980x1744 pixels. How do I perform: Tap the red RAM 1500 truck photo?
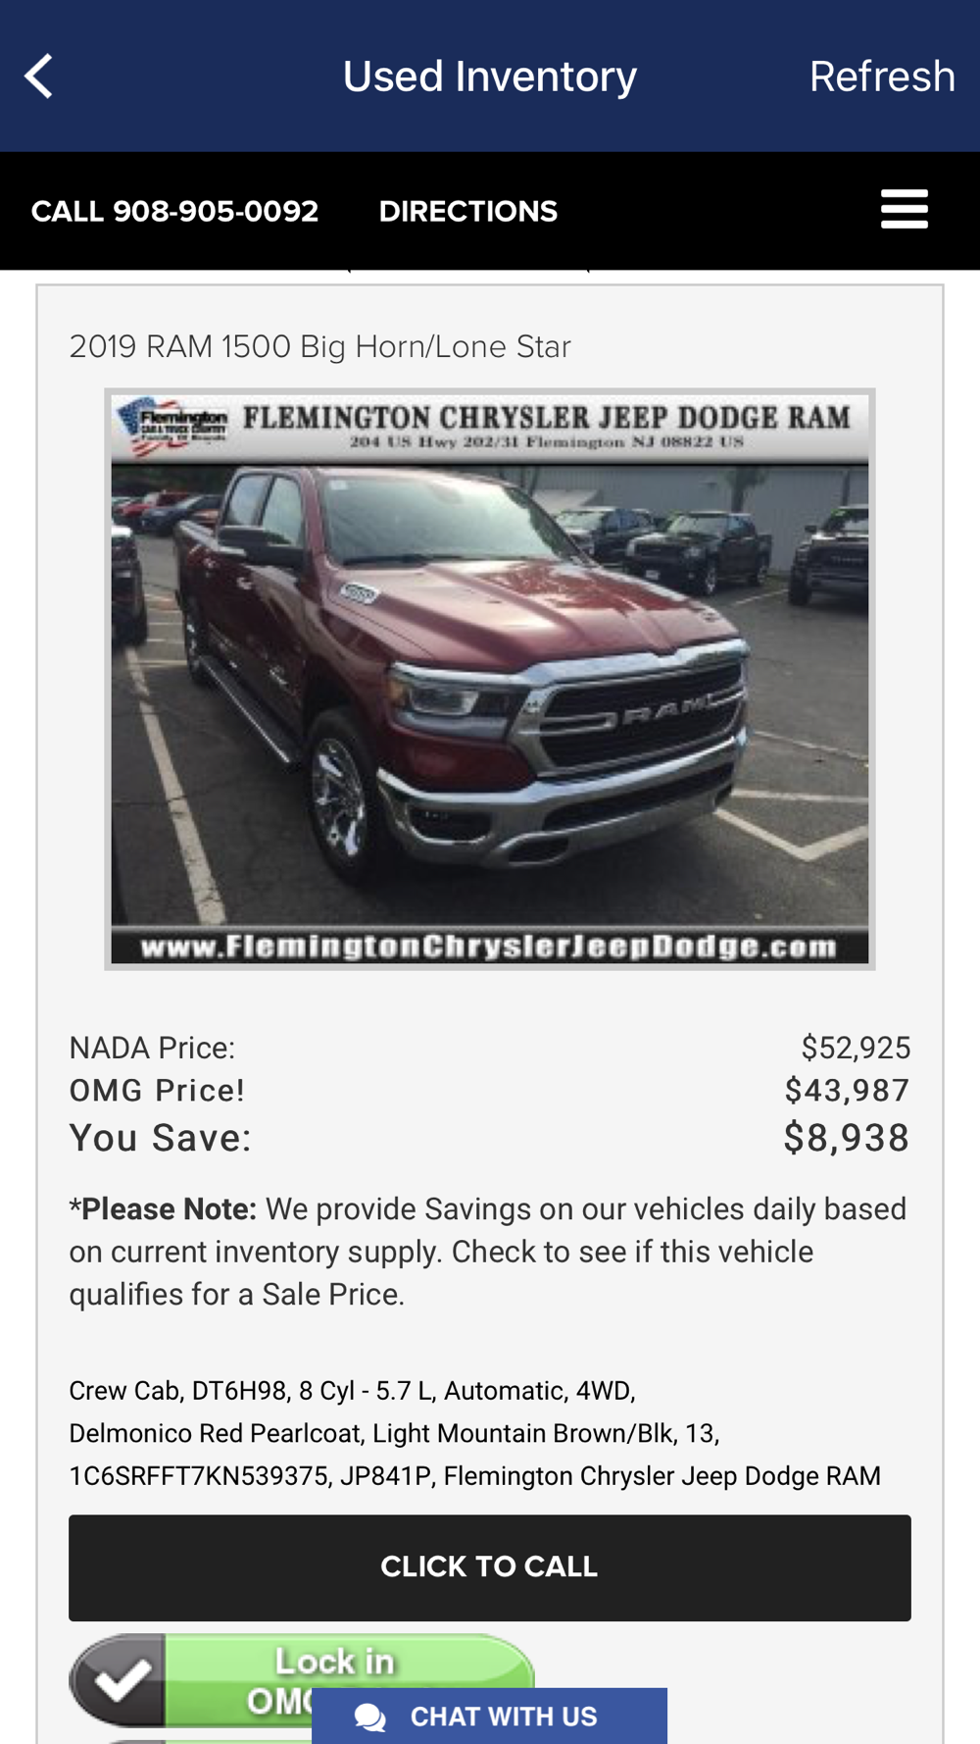click(490, 679)
